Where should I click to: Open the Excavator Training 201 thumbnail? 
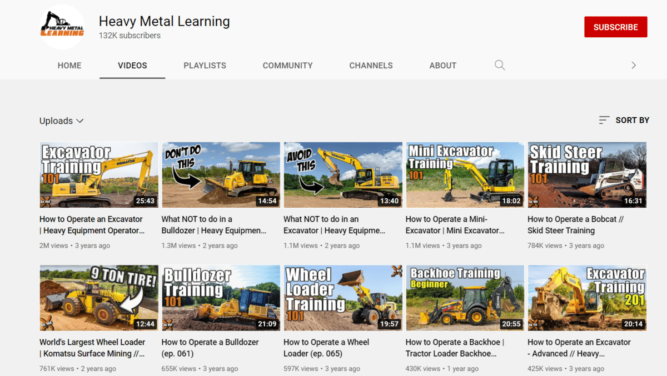[x=587, y=298]
